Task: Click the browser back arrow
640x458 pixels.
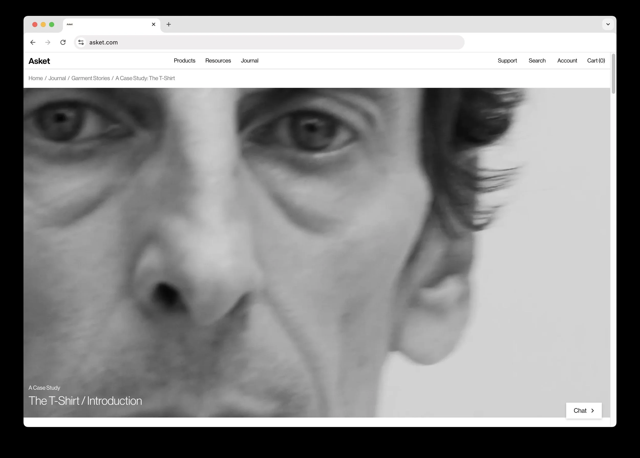Action: point(33,42)
